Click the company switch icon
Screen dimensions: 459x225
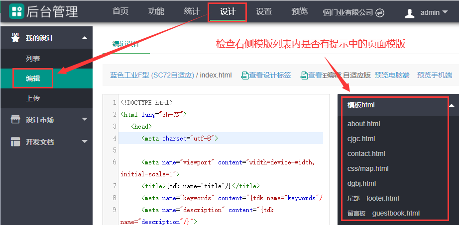(380, 13)
